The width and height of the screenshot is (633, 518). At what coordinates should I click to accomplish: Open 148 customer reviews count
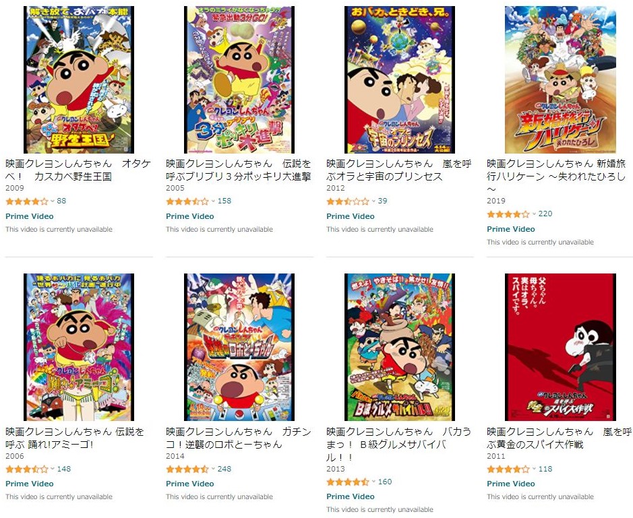pyautogui.click(x=64, y=469)
